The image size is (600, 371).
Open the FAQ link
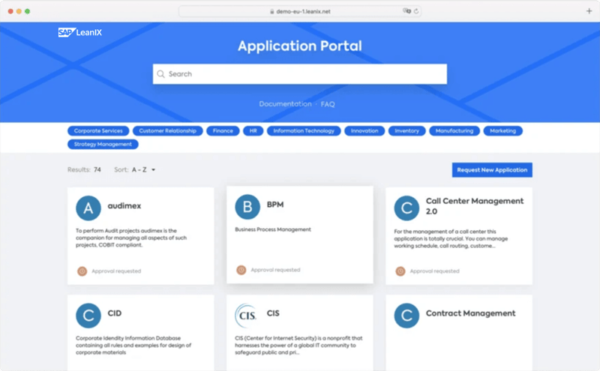click(328, 104)
